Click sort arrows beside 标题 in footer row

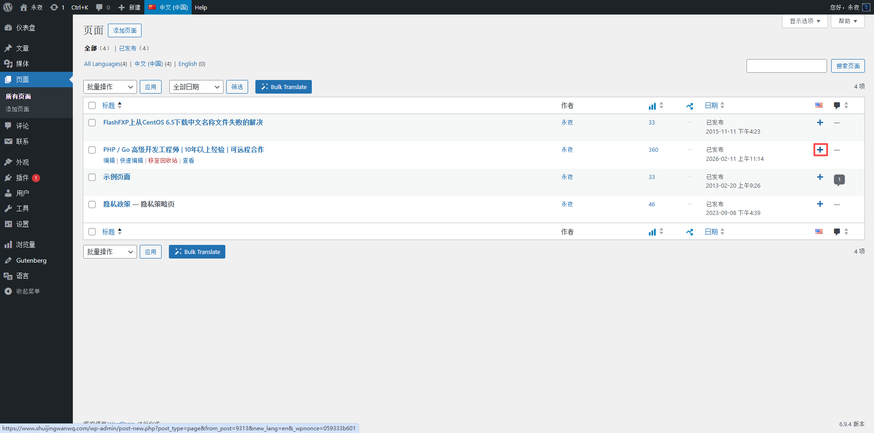pyautogui.click(x=120, y=232)
